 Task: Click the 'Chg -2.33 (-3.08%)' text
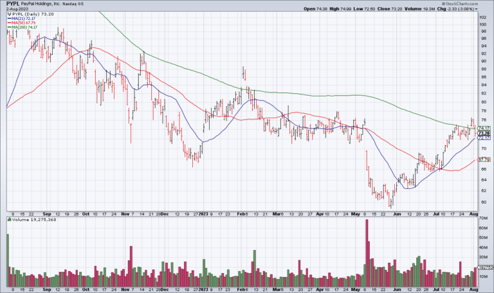click(x=455, y=9)
